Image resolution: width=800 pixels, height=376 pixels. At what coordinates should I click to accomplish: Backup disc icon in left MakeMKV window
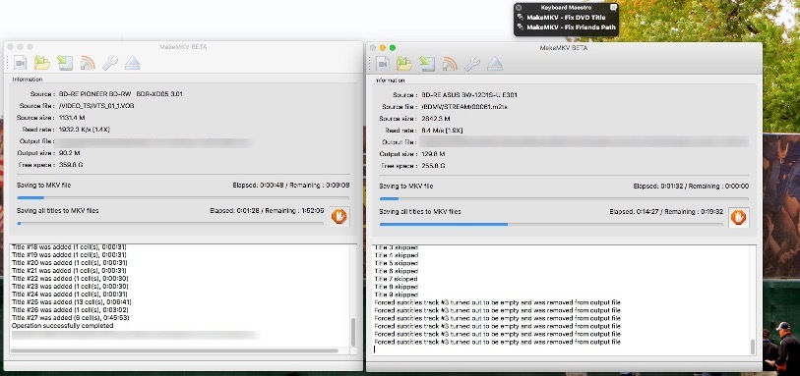(x=65, y=63)
